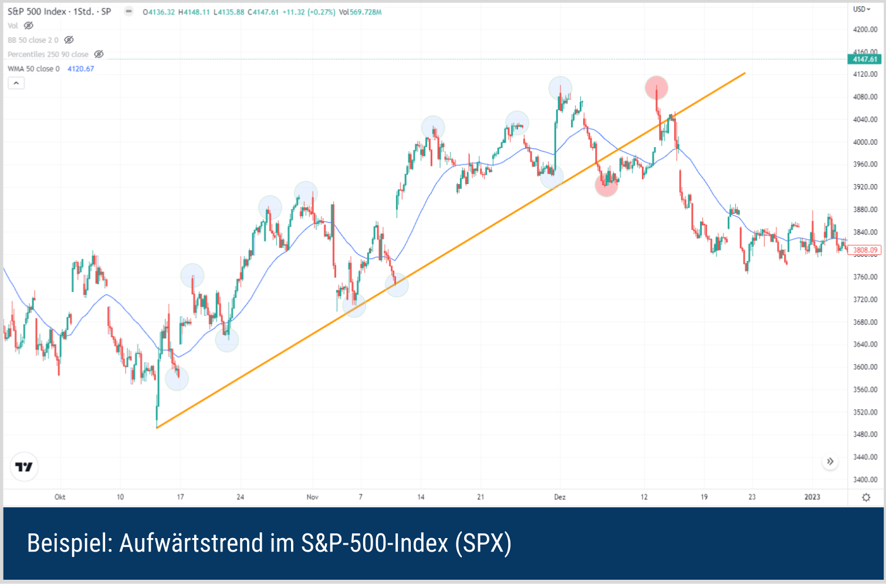Image resolution: width=886 pixels, height=585 pixels.
Task: Toggle visibility of Percentiles 250 90 indicator
Action: tap(99, 54)
